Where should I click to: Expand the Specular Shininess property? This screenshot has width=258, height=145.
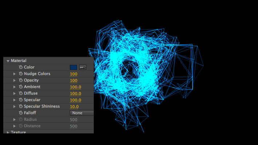tap(15, 107)
